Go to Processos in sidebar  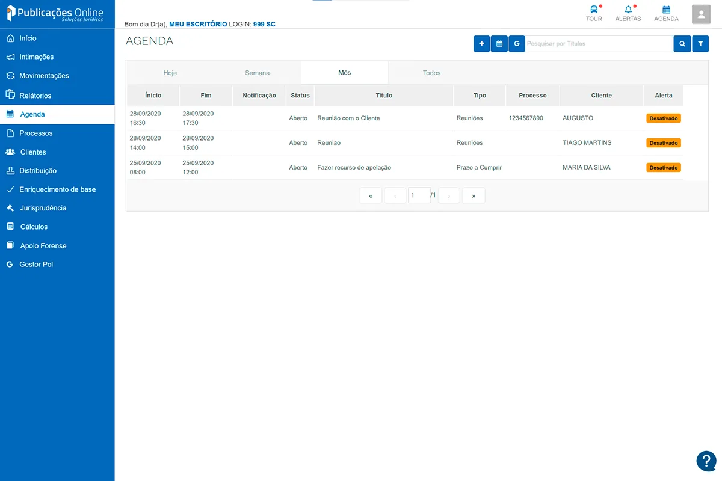coord(36,133)
